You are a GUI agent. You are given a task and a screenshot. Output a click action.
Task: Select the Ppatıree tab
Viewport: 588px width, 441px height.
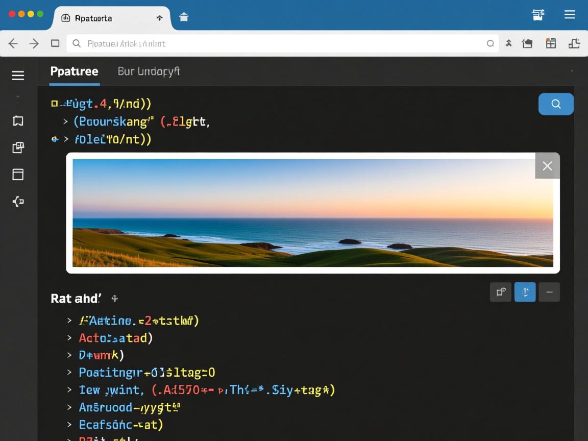74,71
